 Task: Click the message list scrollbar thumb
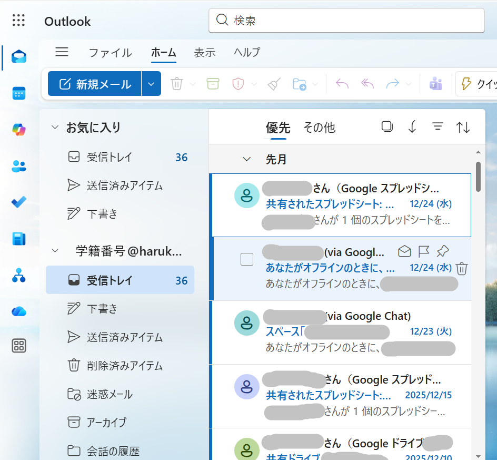(478, 177)
